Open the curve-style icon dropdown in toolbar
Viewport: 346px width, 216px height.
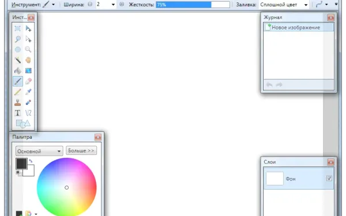326,5
